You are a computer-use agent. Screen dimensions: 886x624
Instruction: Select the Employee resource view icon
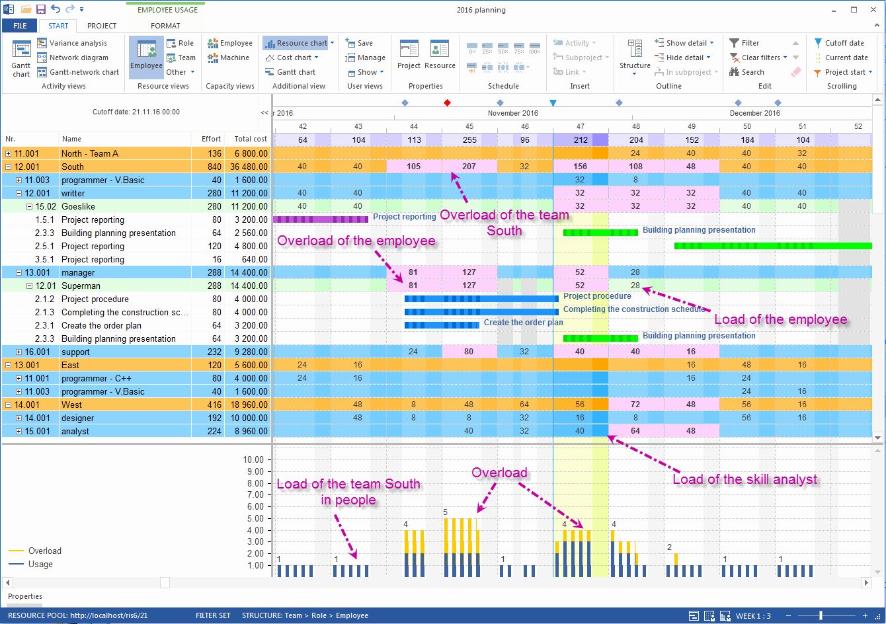click(x=146, y=58)
